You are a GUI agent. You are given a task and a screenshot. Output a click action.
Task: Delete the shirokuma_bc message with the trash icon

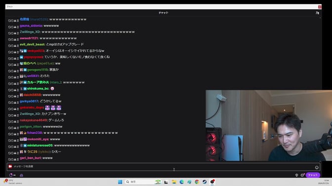[18, 90]
